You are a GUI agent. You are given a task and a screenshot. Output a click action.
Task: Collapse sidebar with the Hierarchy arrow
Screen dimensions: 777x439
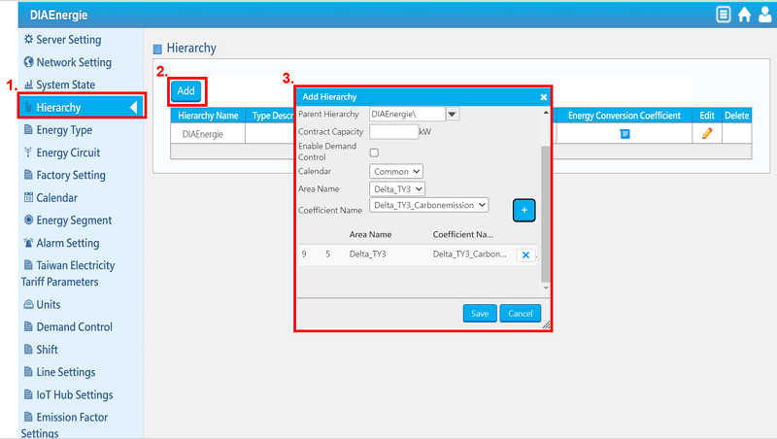point(133,107)
